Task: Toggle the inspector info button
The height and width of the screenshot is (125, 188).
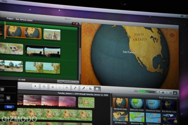Action: [97, 89]
